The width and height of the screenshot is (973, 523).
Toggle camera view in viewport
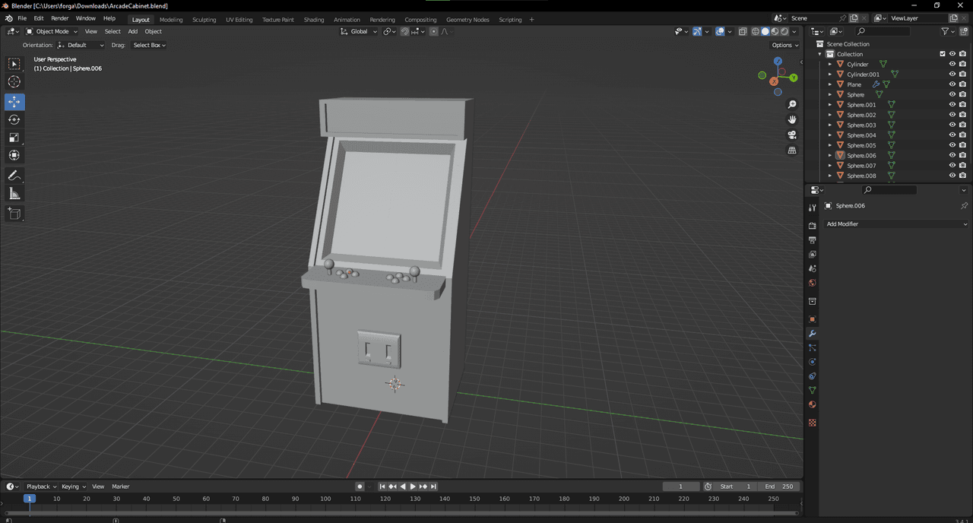click(x=792, y=135)
